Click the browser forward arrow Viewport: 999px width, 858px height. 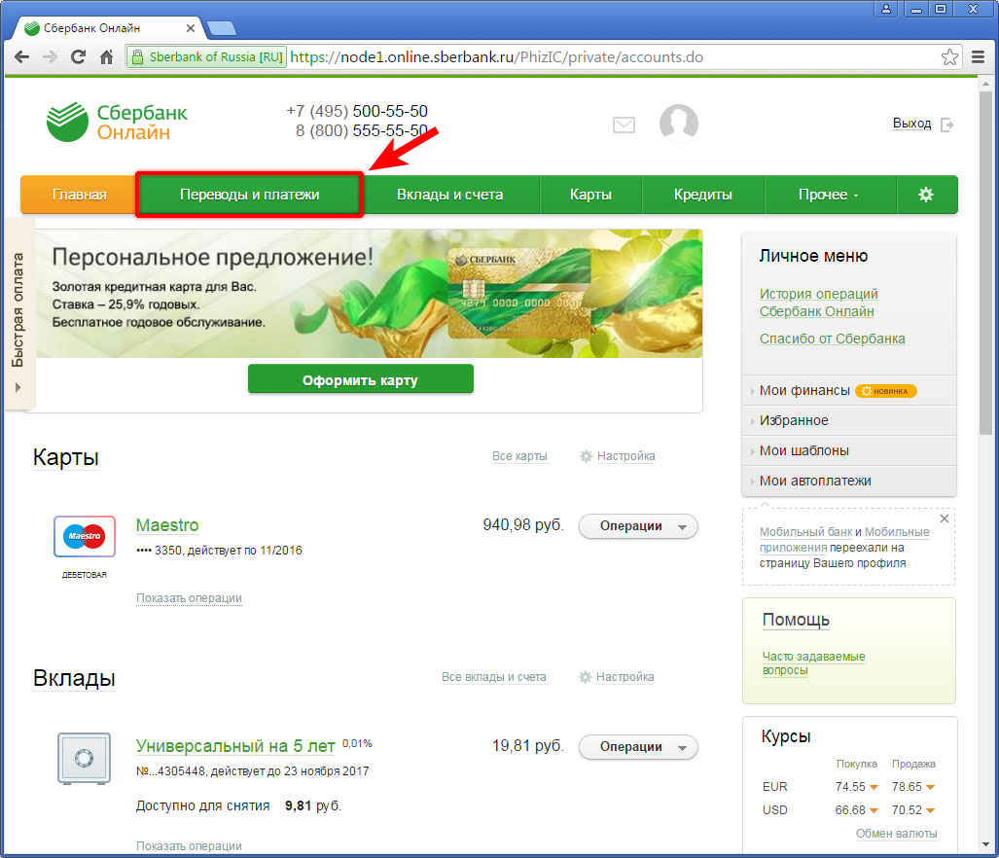(x=50, y=57)
